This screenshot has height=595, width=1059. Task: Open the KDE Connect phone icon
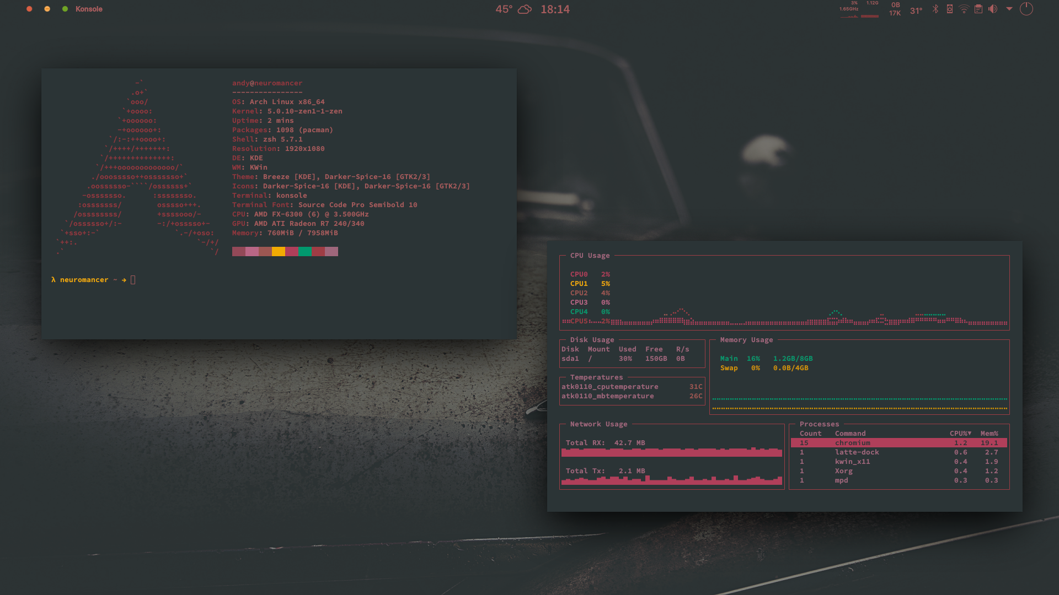(x=950, y=9)
